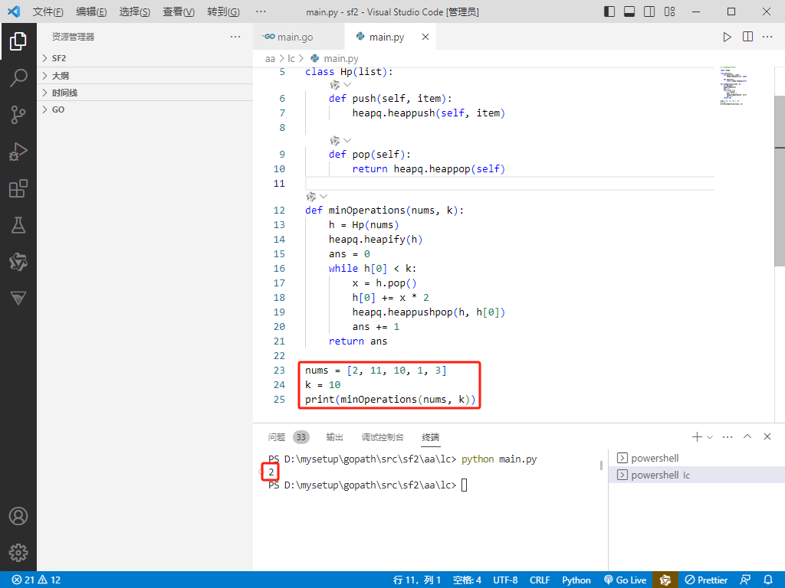
Task: Open the 查看(V) View menu
Action: tap(179, 12)
